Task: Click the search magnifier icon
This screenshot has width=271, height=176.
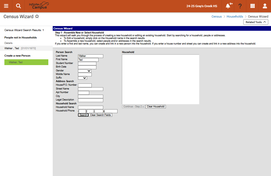Action: click(x=18, y=6)
